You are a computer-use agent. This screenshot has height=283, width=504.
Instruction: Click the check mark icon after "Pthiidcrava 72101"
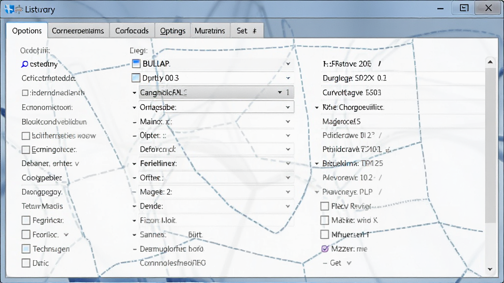pos(388,149)
